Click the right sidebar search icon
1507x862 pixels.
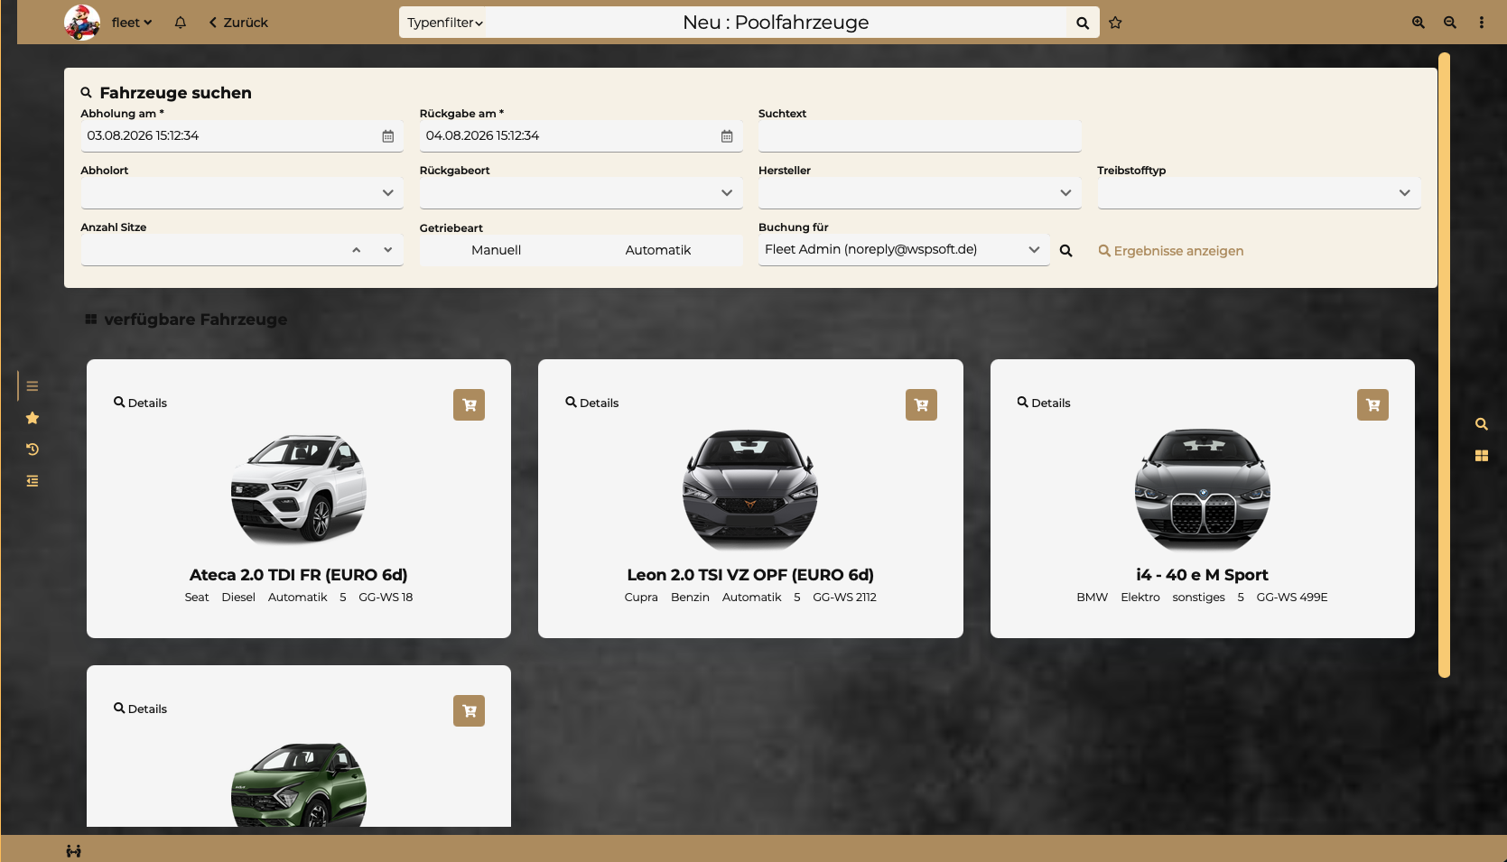pyautogui.click(x=1482, y=424)
